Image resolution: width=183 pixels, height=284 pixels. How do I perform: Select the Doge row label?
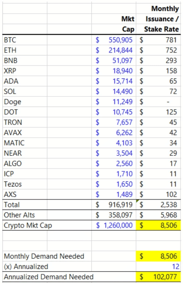point(12,102)
